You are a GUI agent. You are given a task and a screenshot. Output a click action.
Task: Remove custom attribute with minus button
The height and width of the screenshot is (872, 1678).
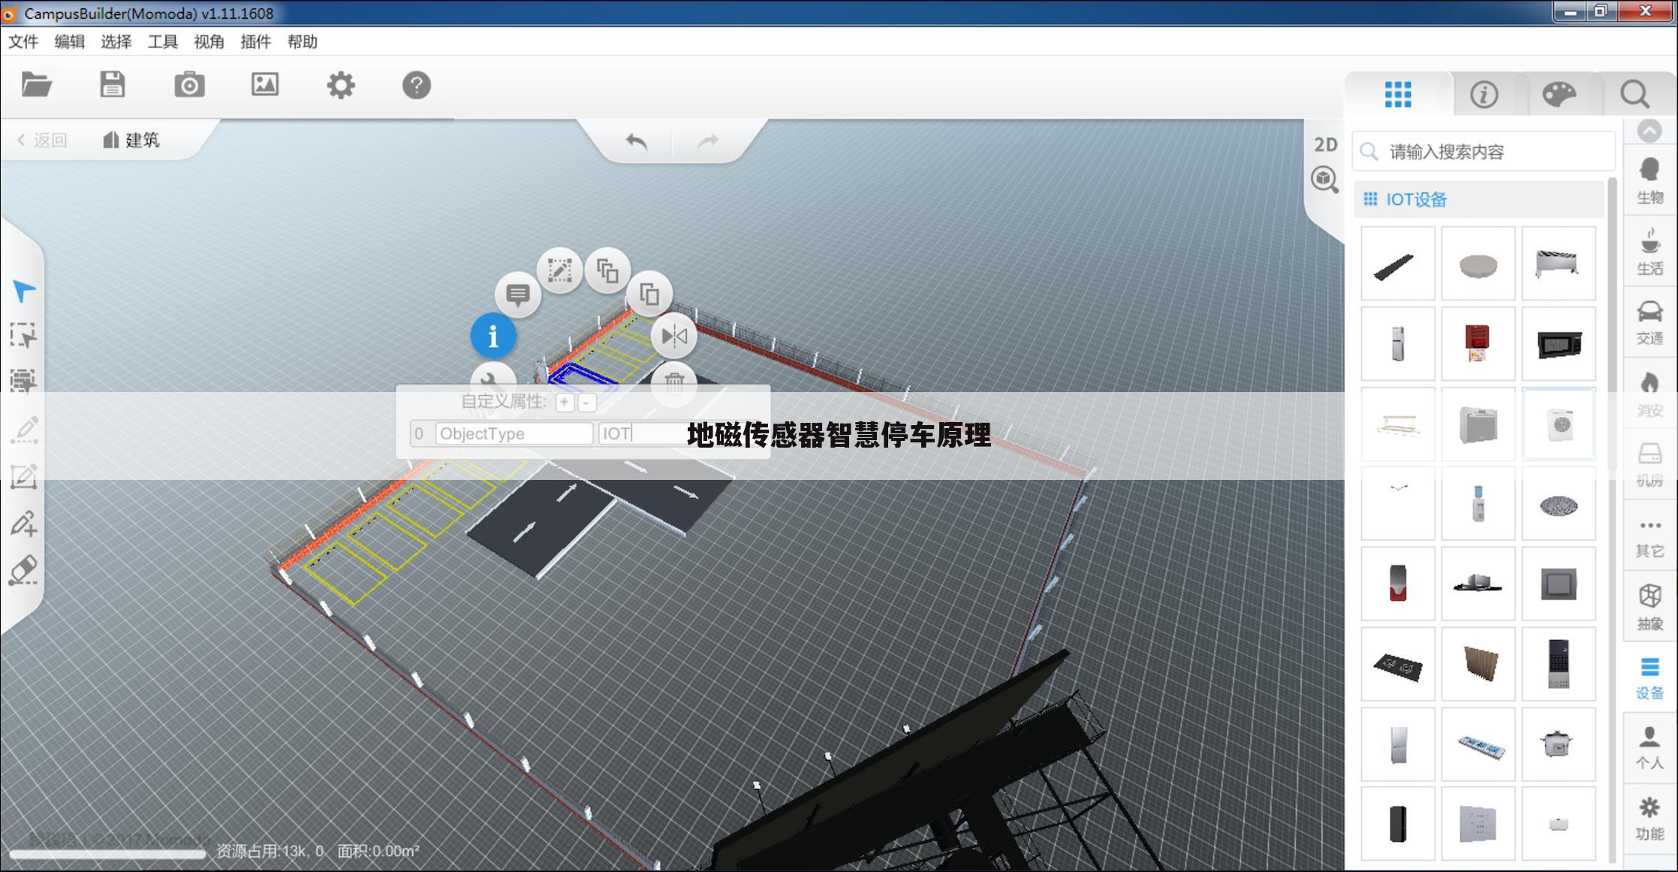(587, 403)
